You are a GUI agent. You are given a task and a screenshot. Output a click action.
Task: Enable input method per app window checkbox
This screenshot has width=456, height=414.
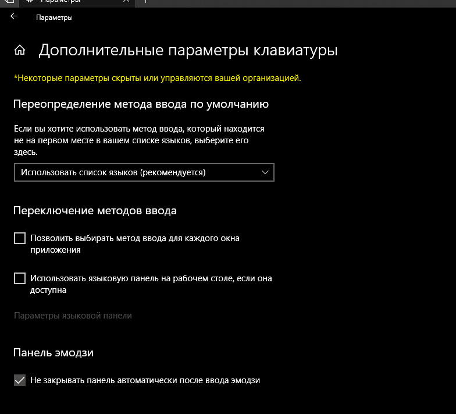(x=20, y=238)
